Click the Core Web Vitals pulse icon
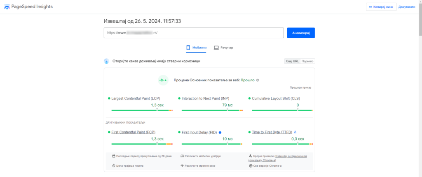Screen dimensions: 422x177 pyautogui.click(x=164, y=80)
